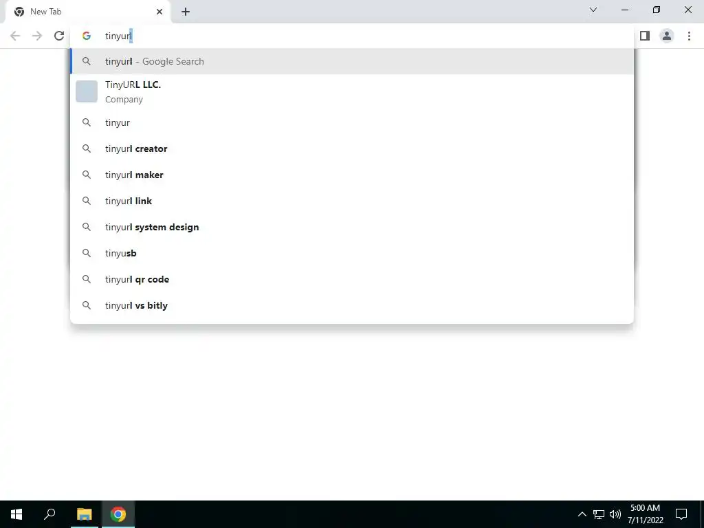Select the TinyURL LLC. Company suggestion
The height and width of the screenshot is (528, 704).
pyautogui.click(x=352, y=91)
